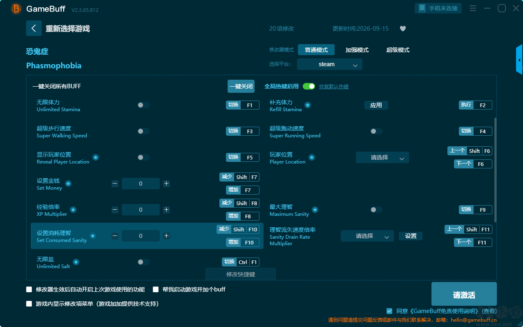Increase Set Consumed Sanity with plus button
523x327 pixels.
[x=166, y=236]
